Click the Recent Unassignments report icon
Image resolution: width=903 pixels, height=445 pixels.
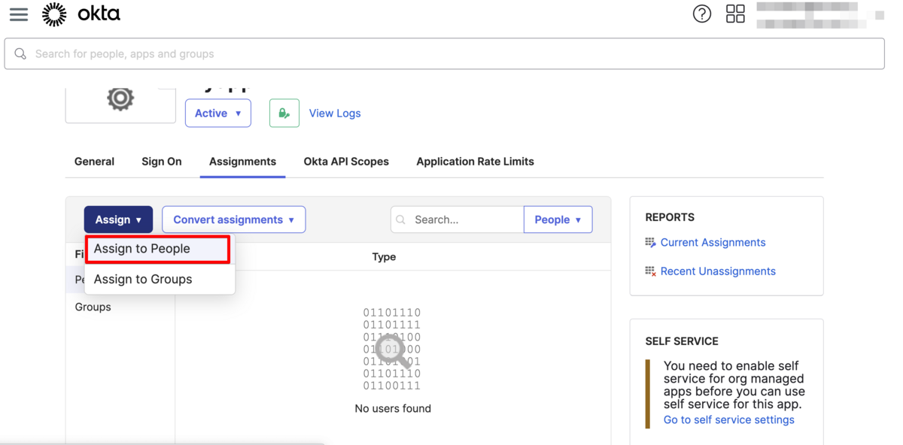point(650,271)
